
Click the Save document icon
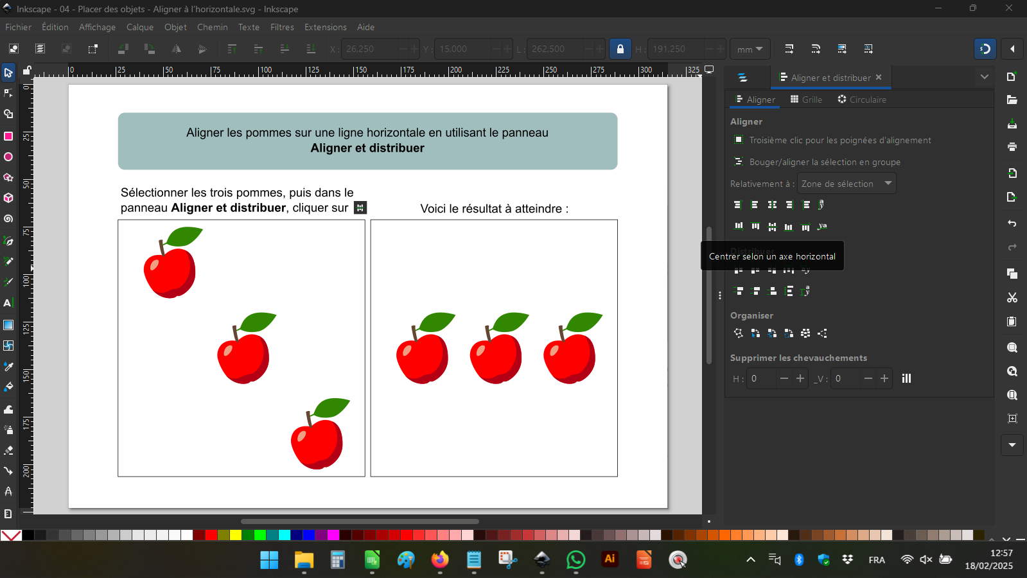click(1012, 123)
